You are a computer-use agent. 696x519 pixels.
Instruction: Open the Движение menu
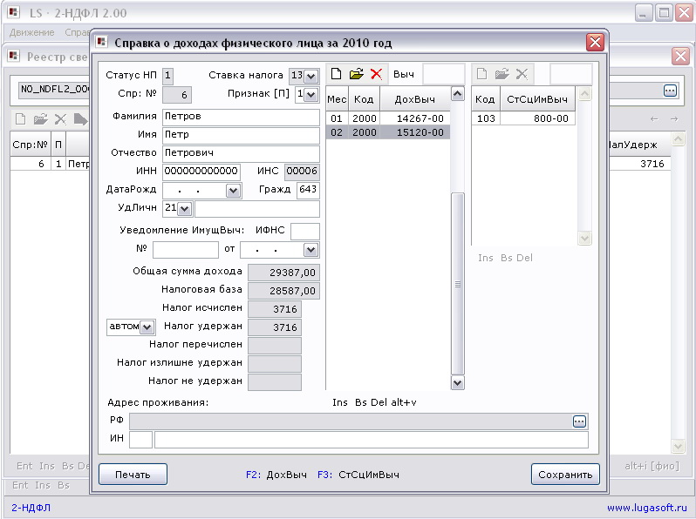(x=32, y=32)
